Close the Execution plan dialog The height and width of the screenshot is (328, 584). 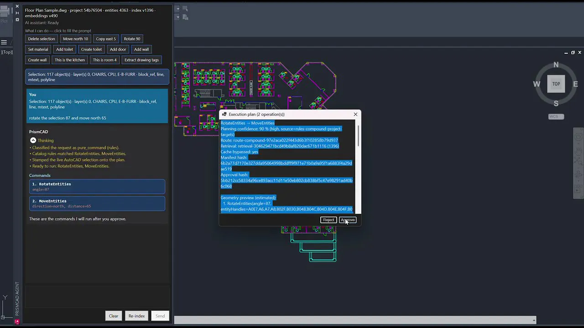[355, 114]
